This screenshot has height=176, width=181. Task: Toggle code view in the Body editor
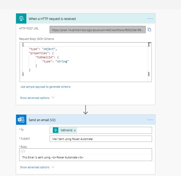click(x=22, y=152)
